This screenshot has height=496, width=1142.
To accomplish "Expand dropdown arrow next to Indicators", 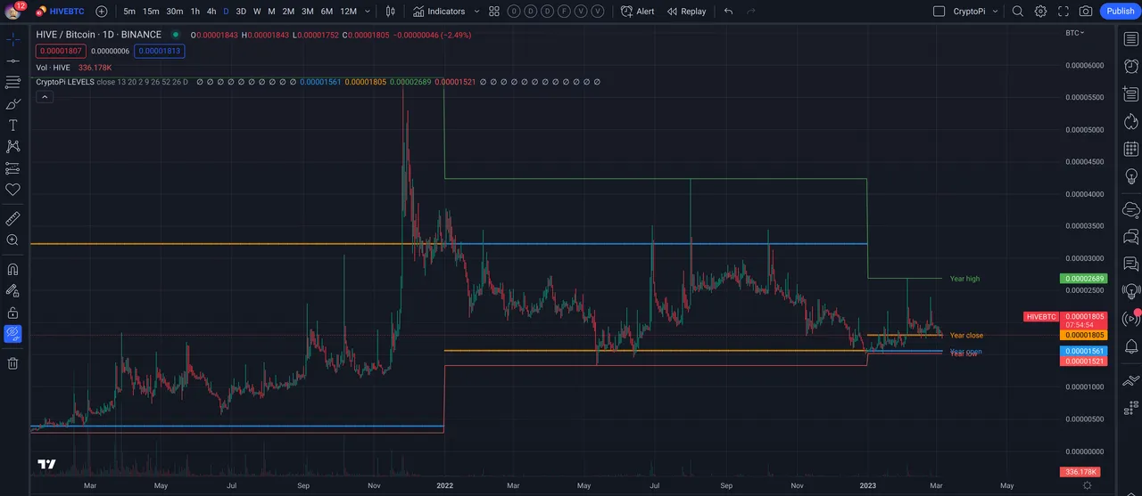I will pyautogui.click(x=476, y=12).
